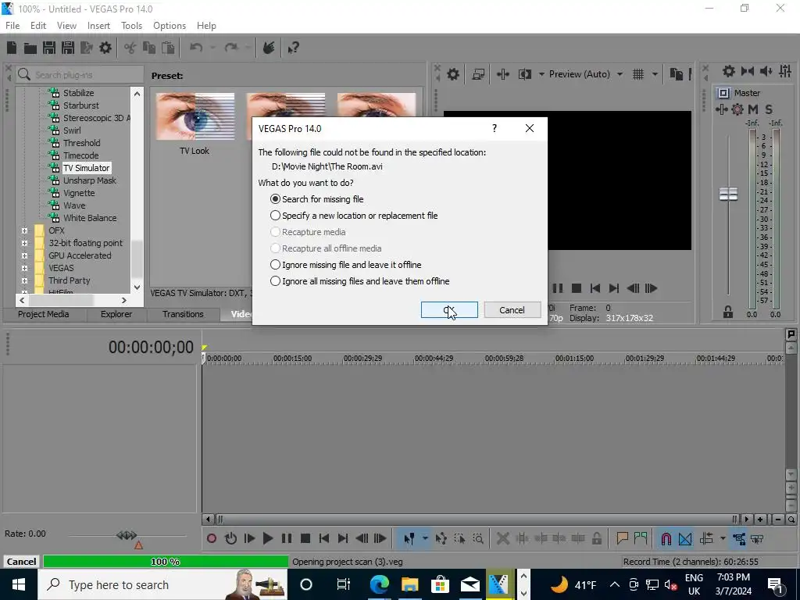This screenshot has width=800, height=600.
Task: Click the Split Screen View icon
Action: point(524,74)
